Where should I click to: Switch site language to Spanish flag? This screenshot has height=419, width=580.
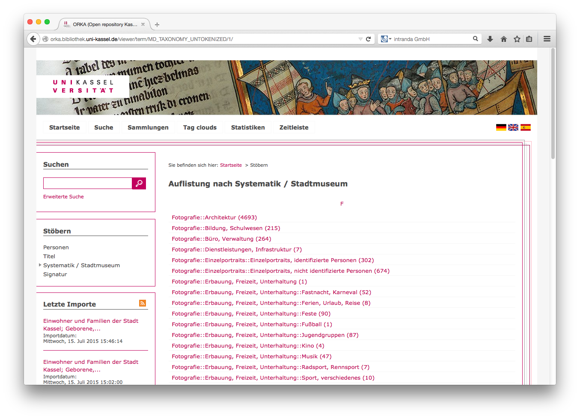pyautogui.click(x=526, y=127)
